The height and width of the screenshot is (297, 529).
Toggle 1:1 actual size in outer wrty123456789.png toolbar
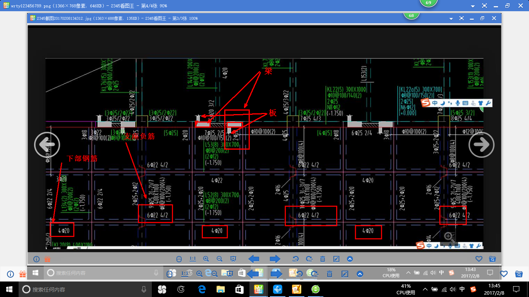pyautogui.click(x=185, y=274)
